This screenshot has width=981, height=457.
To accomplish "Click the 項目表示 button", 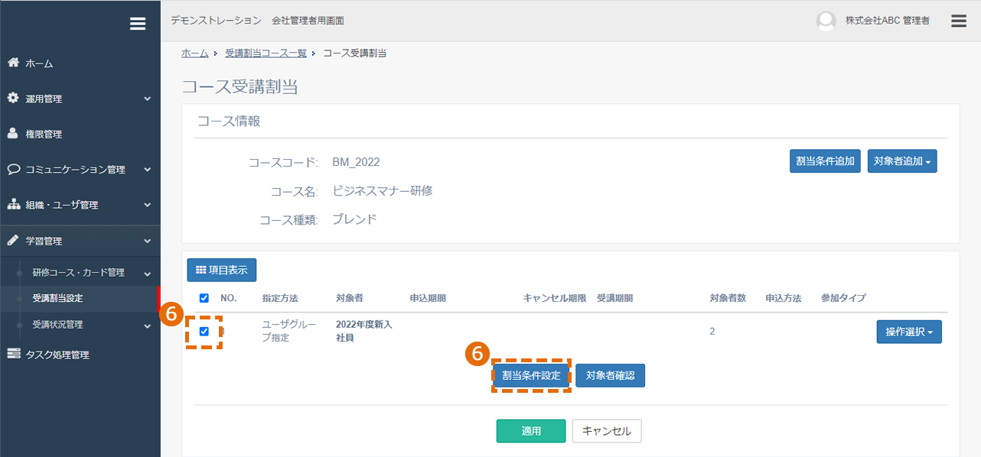I will tap(222, 270).
